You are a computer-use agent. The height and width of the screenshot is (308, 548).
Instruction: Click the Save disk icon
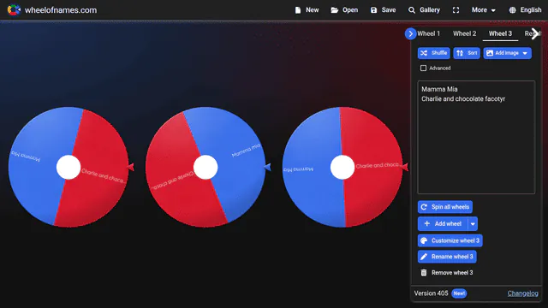pyautogui.click(x=373, y=10)
